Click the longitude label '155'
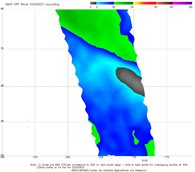The height and width of the screenshot is (172, 195). coord(35,157)
